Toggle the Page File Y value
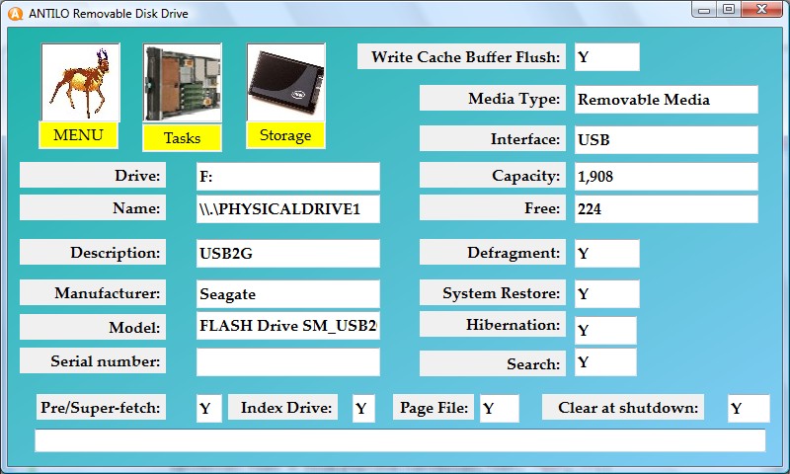 click(x=499, y=408)
